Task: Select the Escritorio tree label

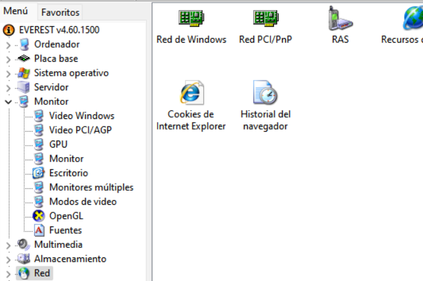Action: 69,173
